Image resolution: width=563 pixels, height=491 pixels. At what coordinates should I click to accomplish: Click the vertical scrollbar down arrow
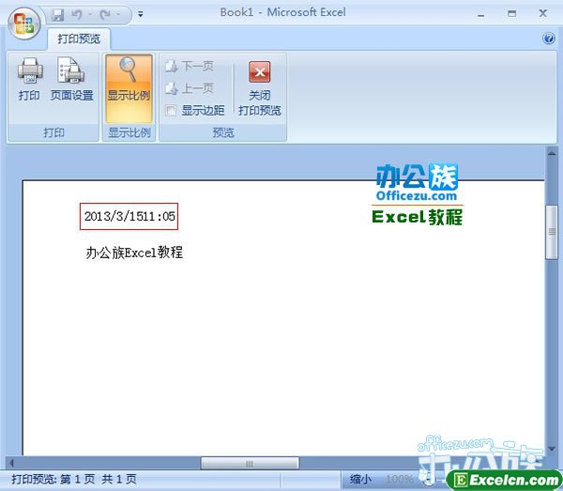pos(552,449)
